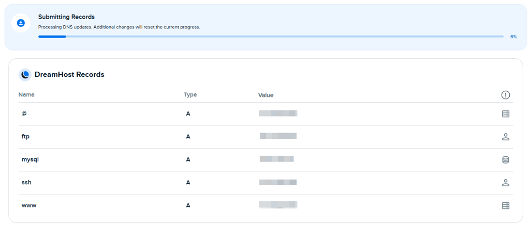Click the A type in the www row

(x=188, y=205)
